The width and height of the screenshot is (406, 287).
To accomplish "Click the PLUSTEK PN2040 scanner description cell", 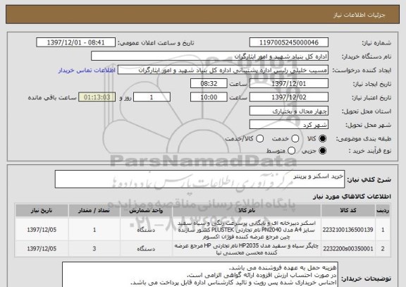I will pyautogui.click(x=247, y=230).
